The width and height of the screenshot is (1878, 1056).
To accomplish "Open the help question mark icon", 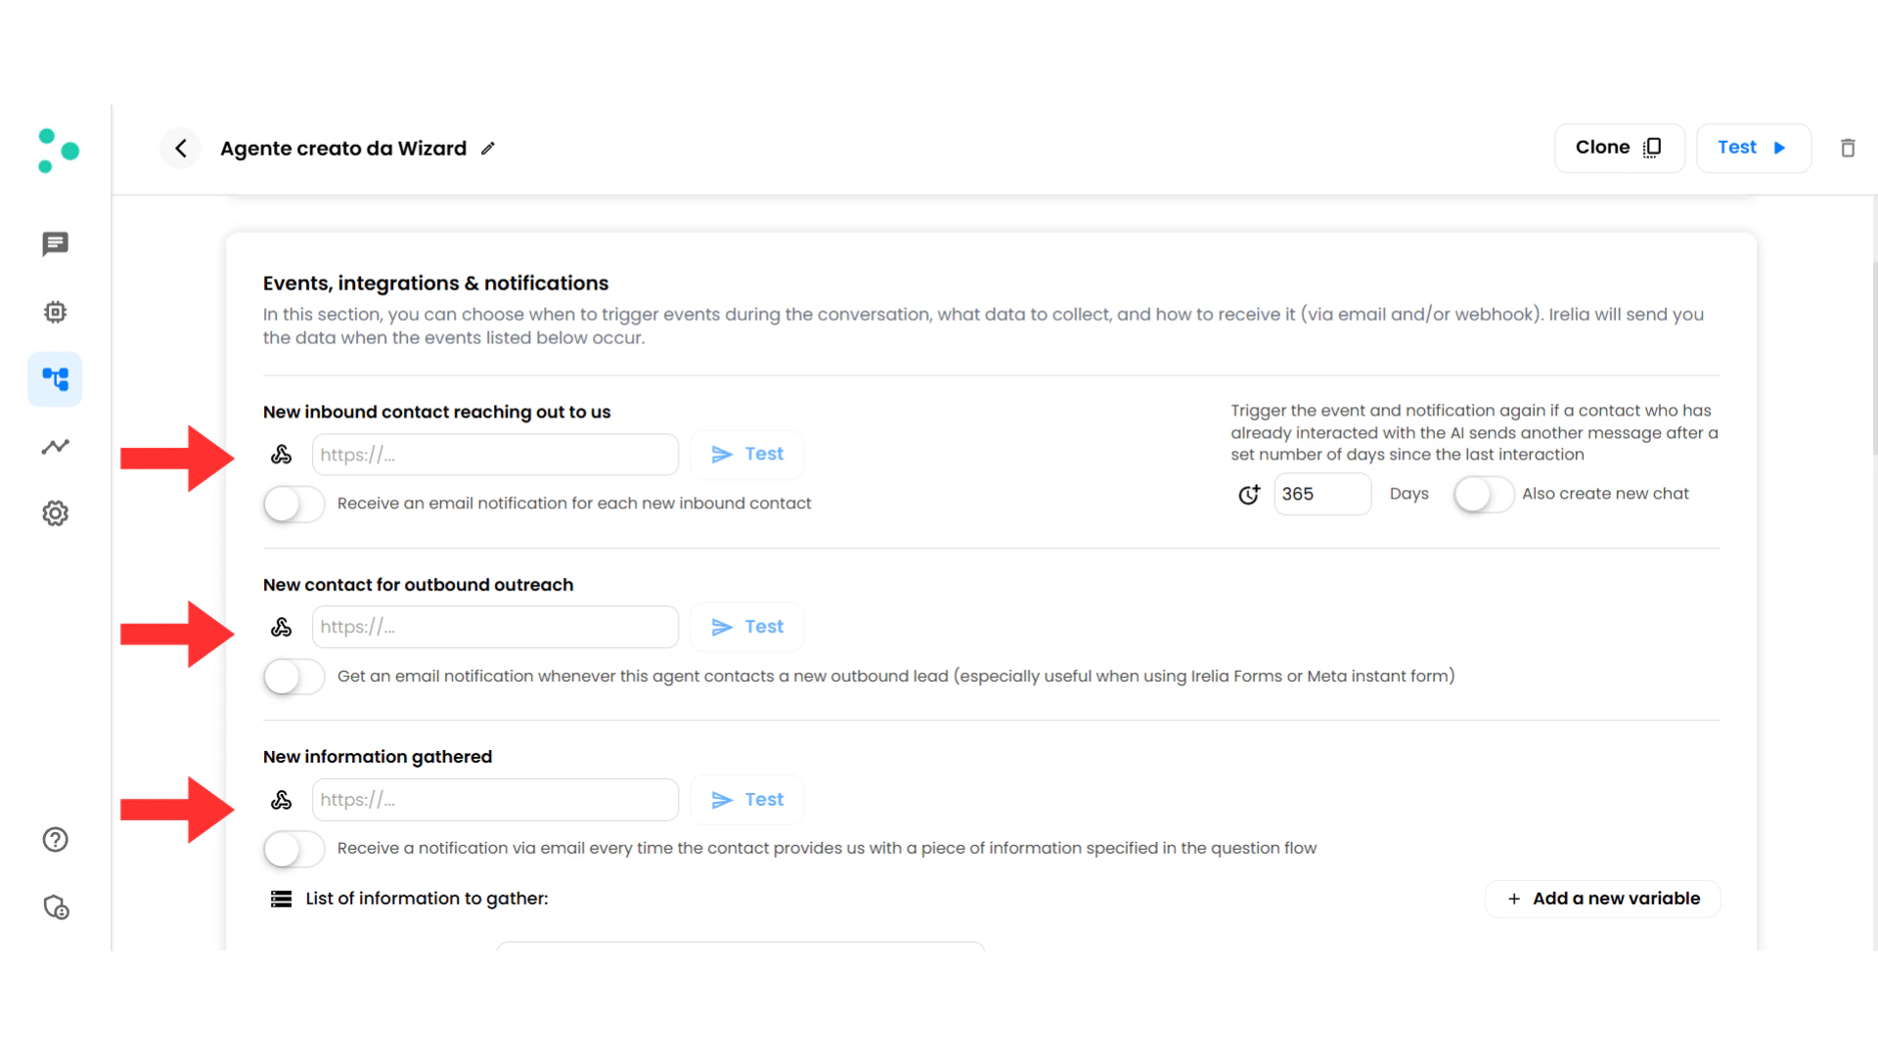I will 55,840.
